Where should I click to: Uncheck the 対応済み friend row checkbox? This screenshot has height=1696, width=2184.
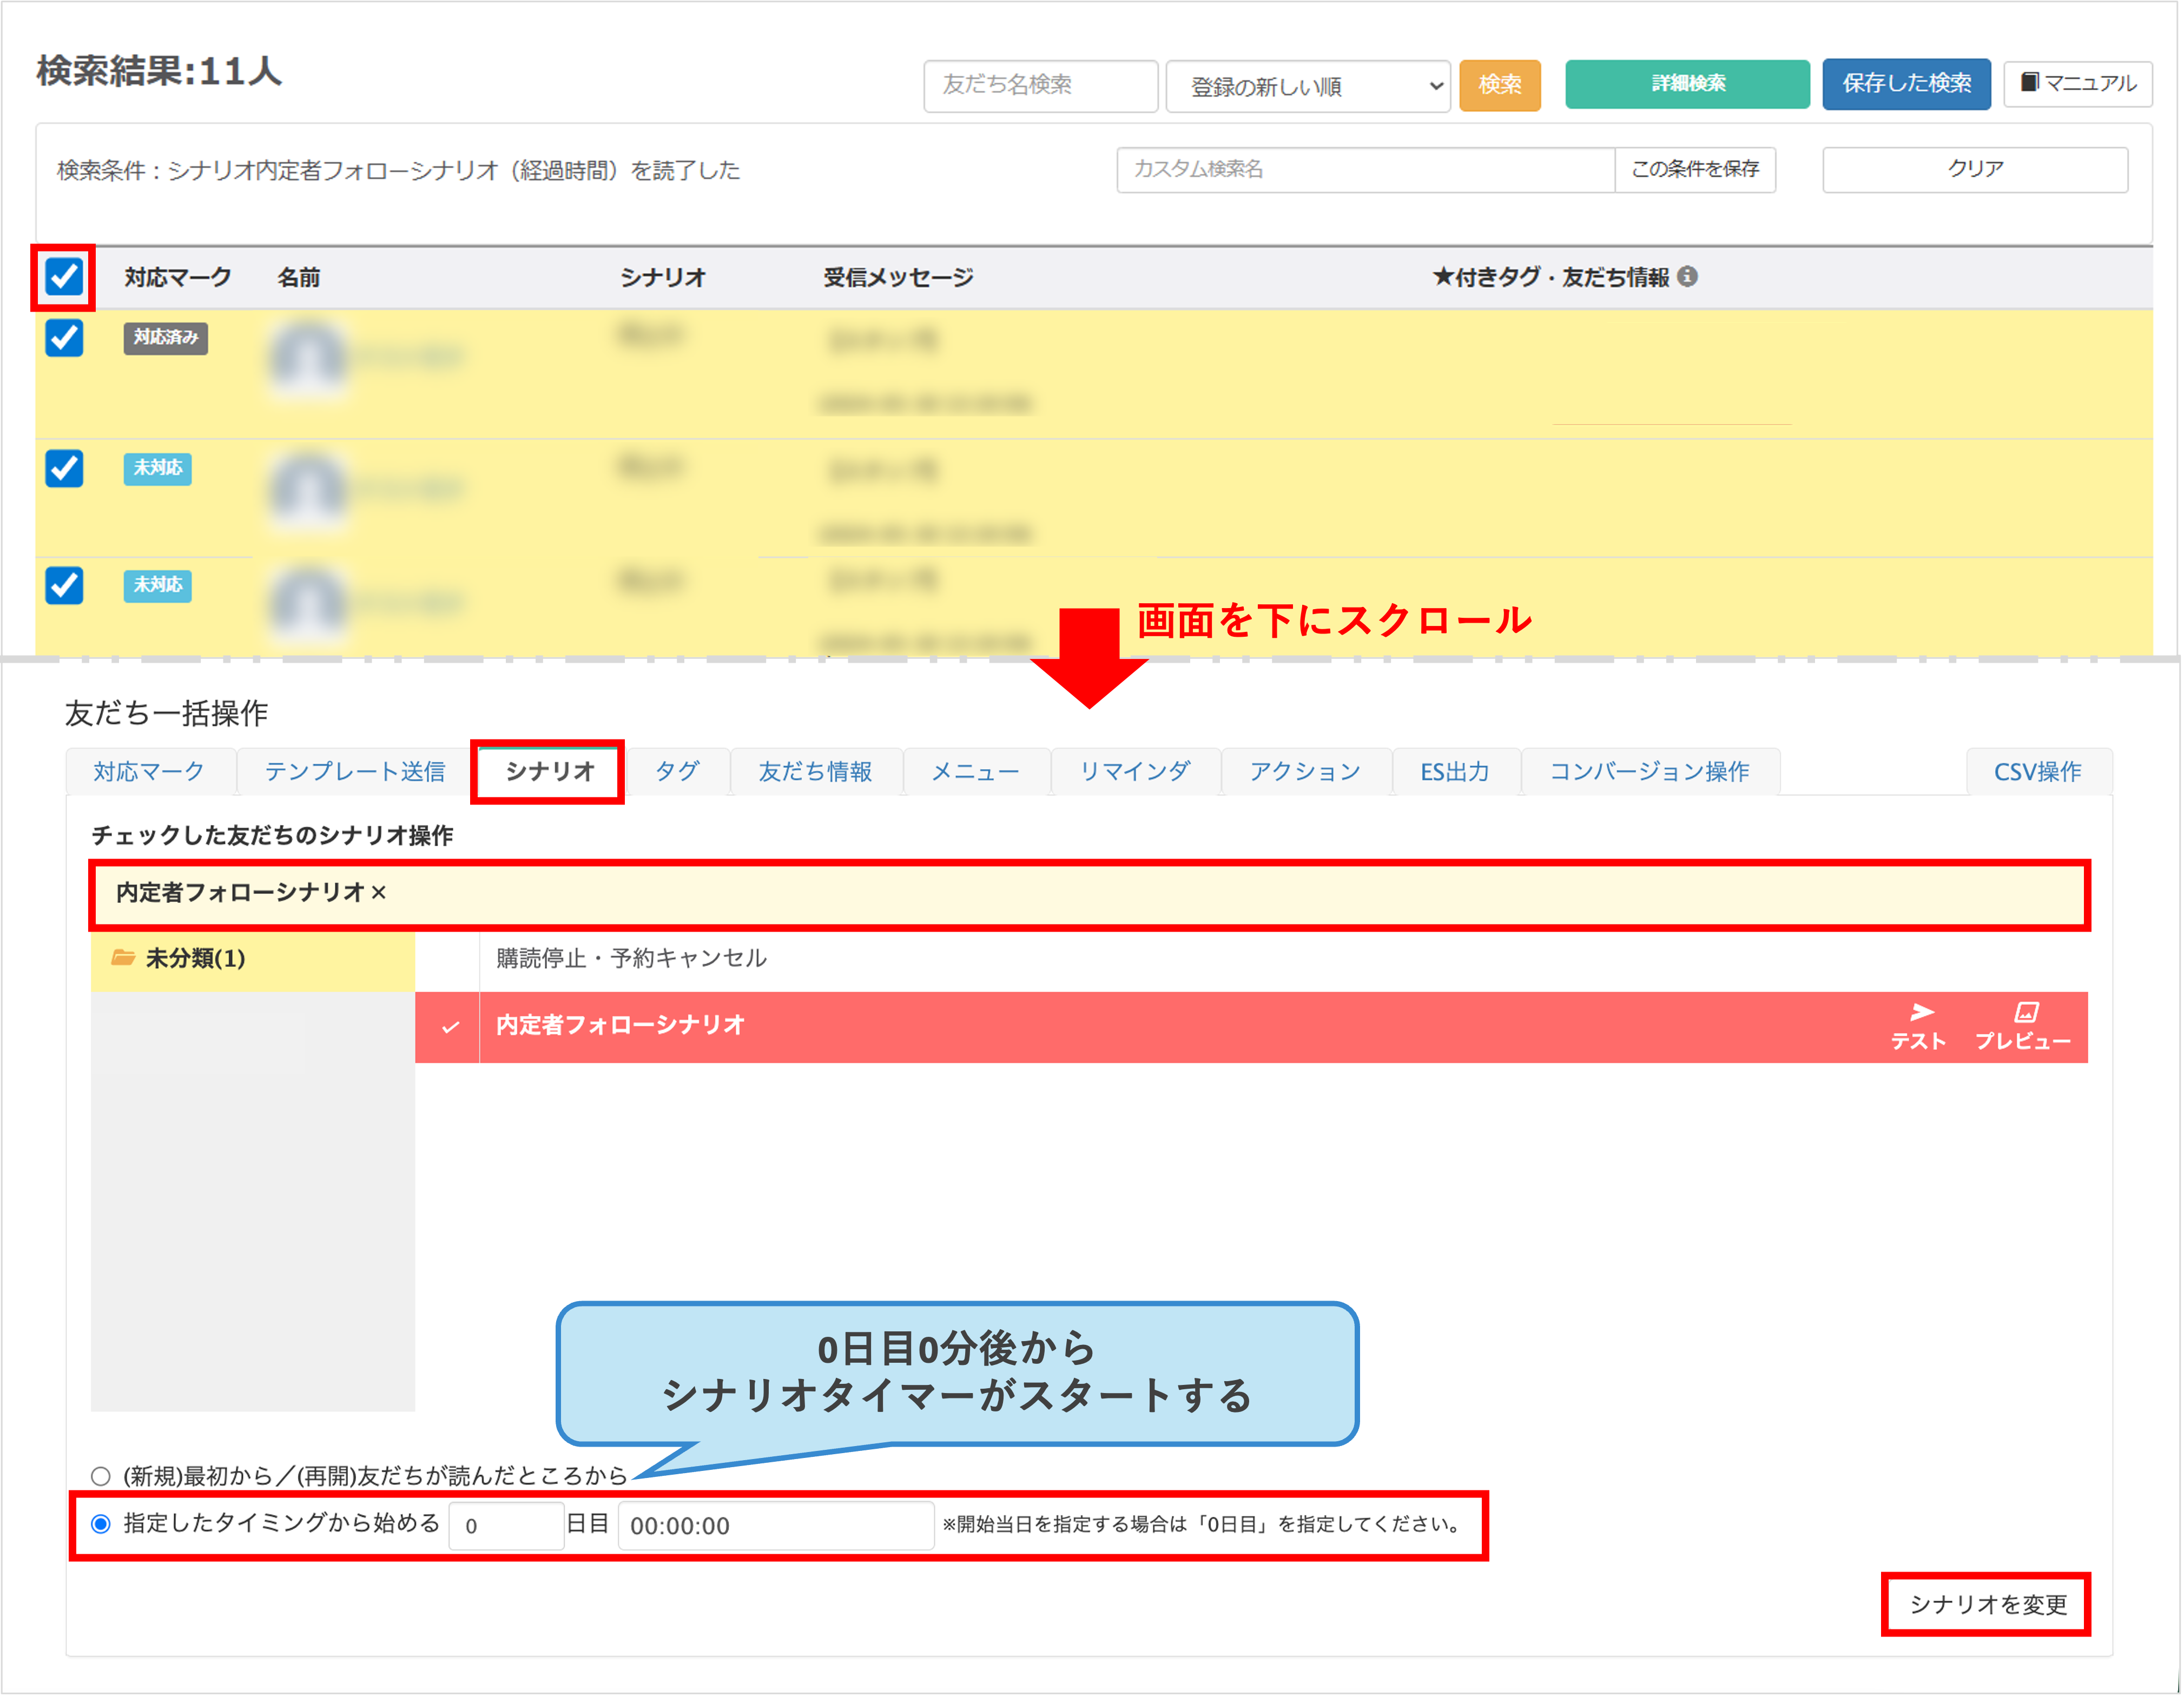tap(64, 338)
